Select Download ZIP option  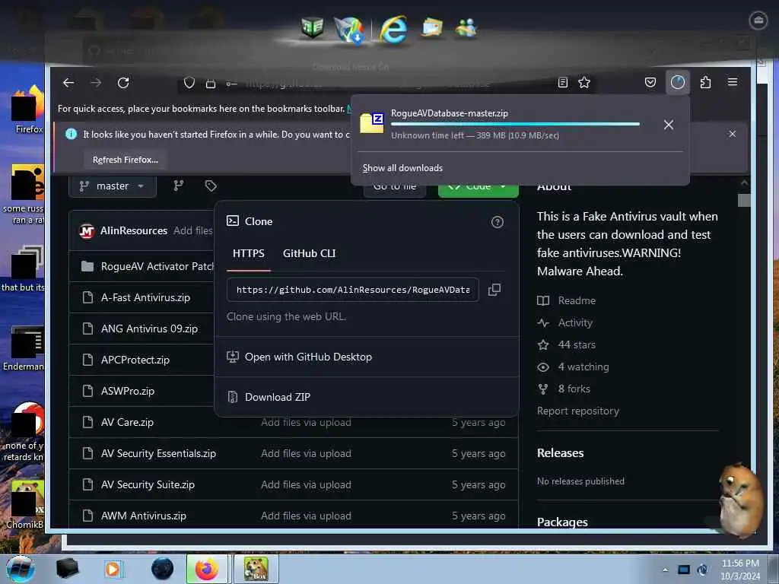[277, 397]
